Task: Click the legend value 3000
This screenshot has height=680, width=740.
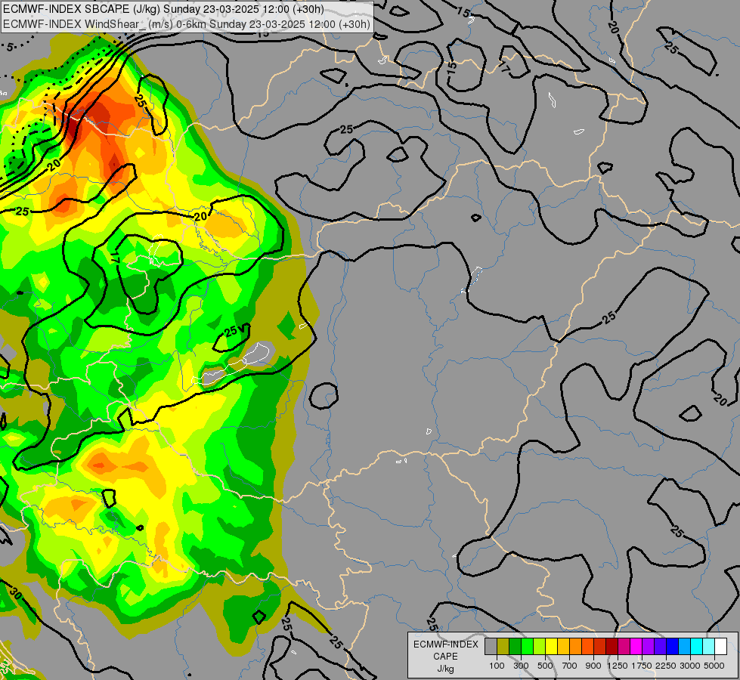Action: tap(690, 666)
